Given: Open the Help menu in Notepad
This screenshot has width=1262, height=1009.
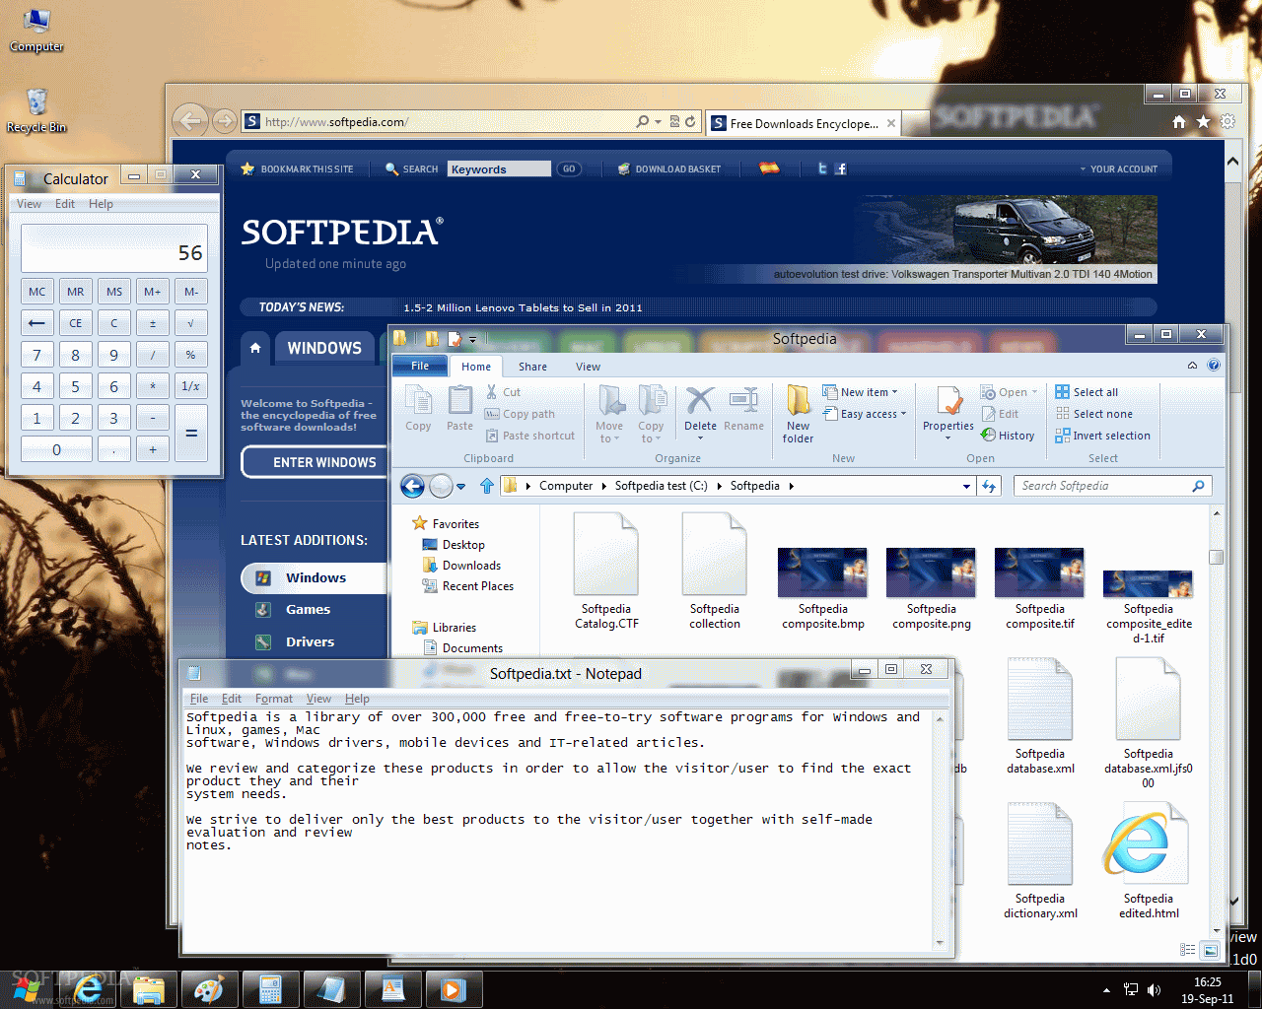Looking at the screenshot, I should [357, 699].
